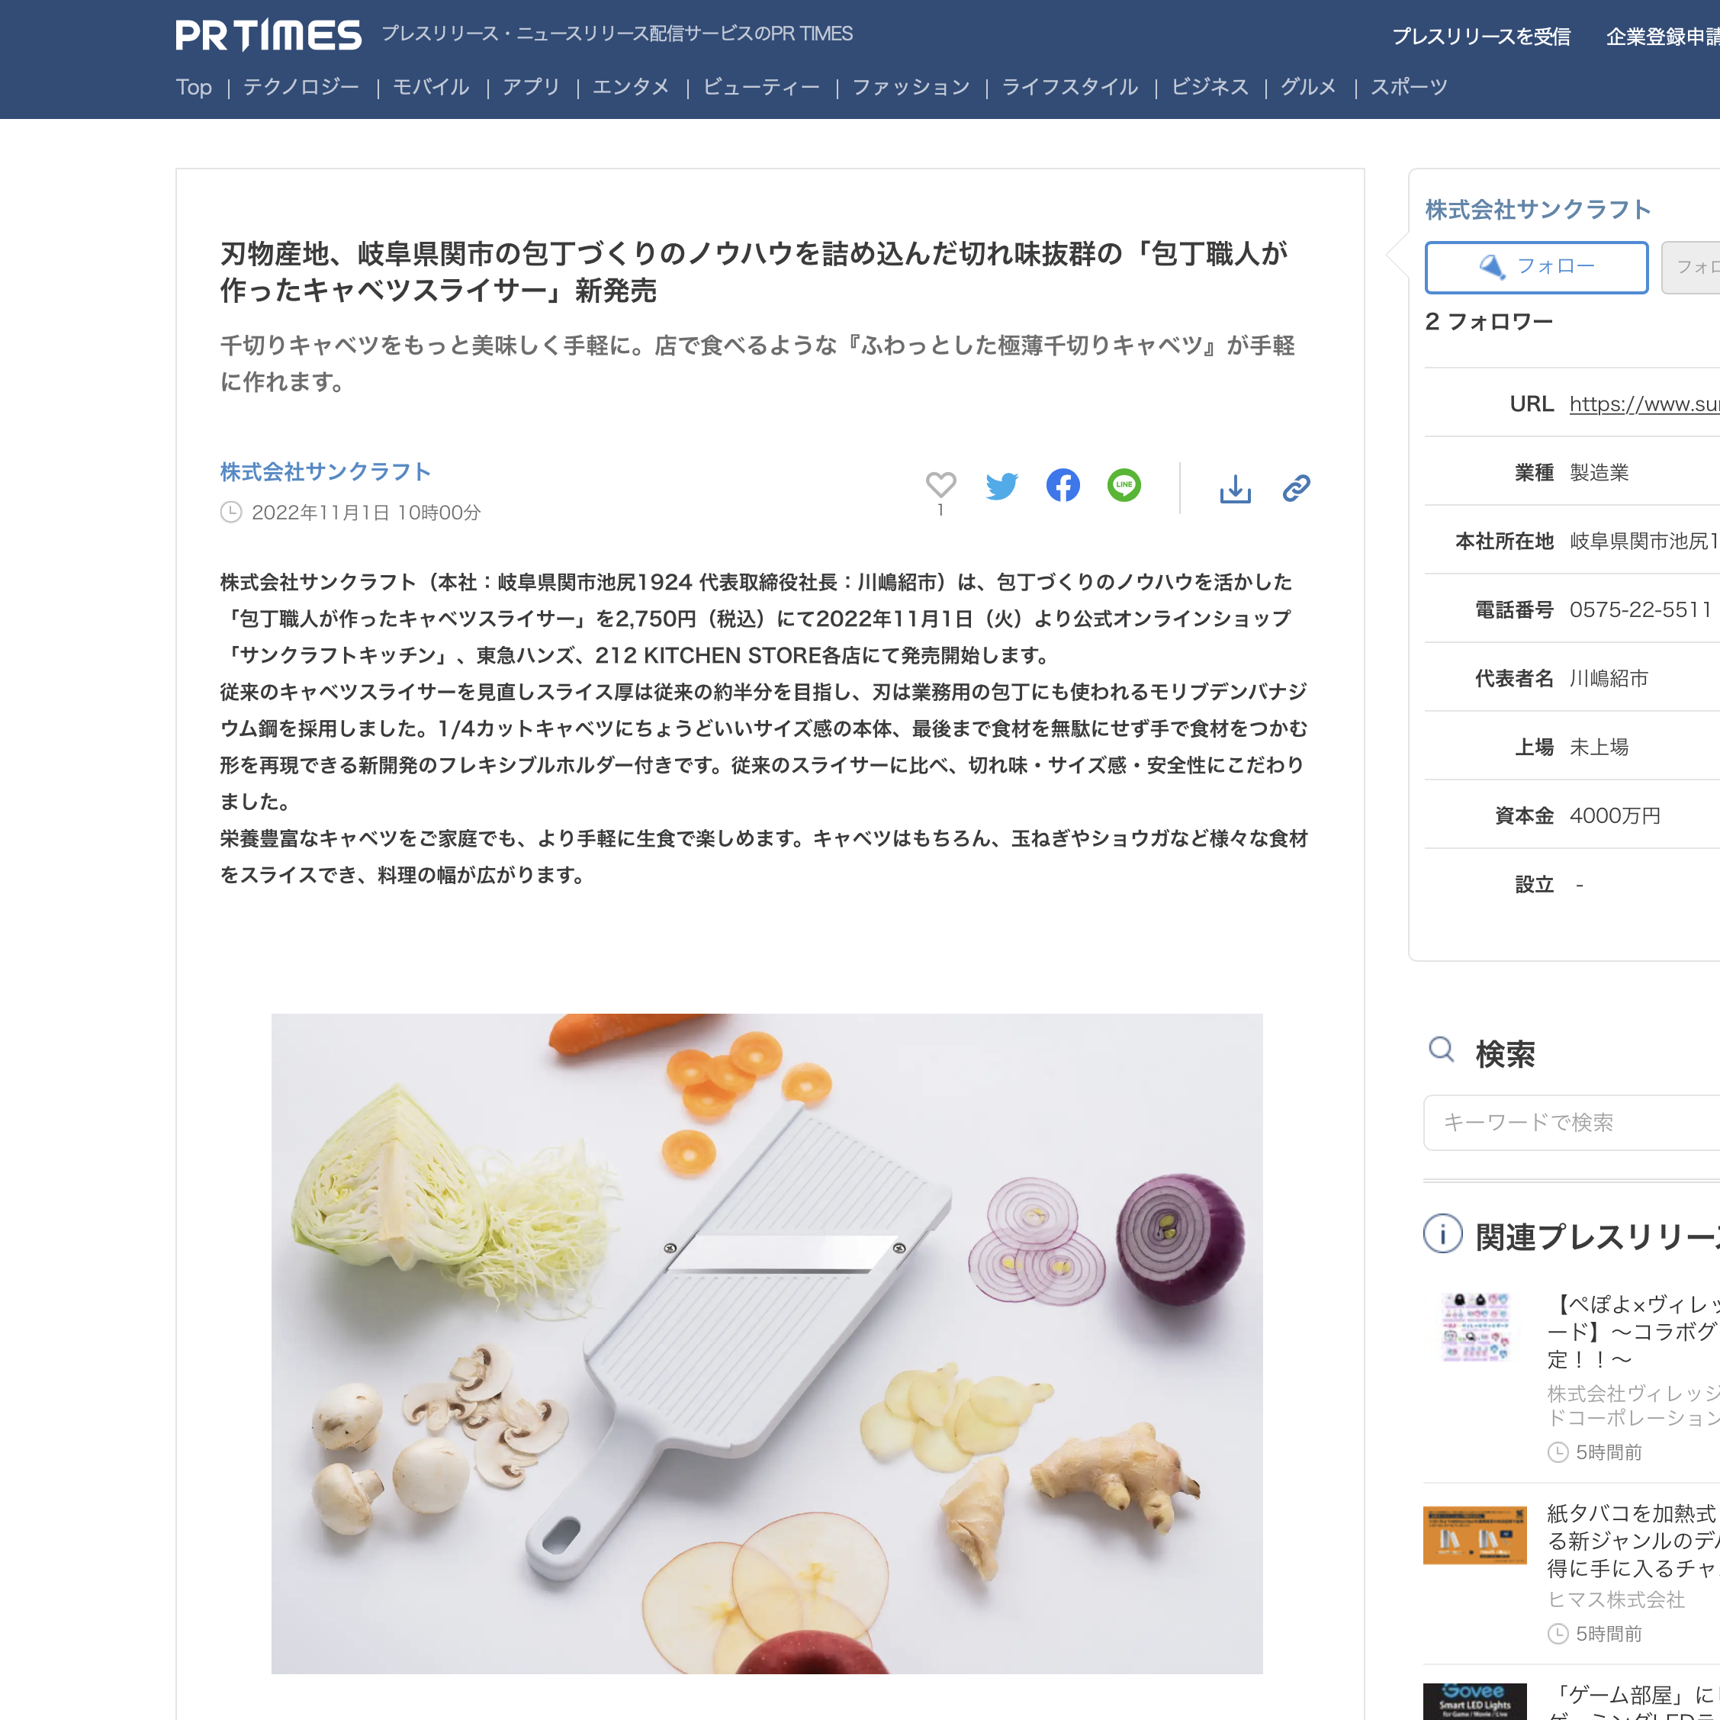
Task: Open the orange related press release thumbnail
Action: coord(1474,1535)
